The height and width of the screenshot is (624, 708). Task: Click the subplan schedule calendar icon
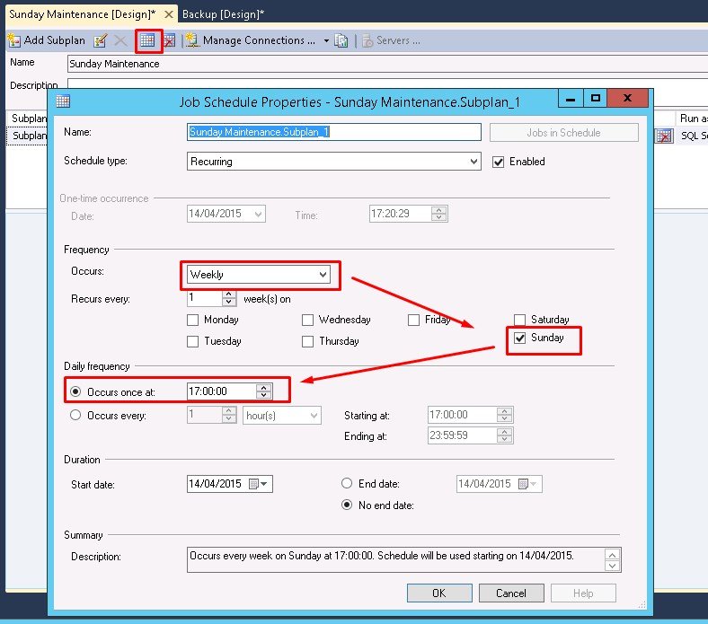pos(148,40)
